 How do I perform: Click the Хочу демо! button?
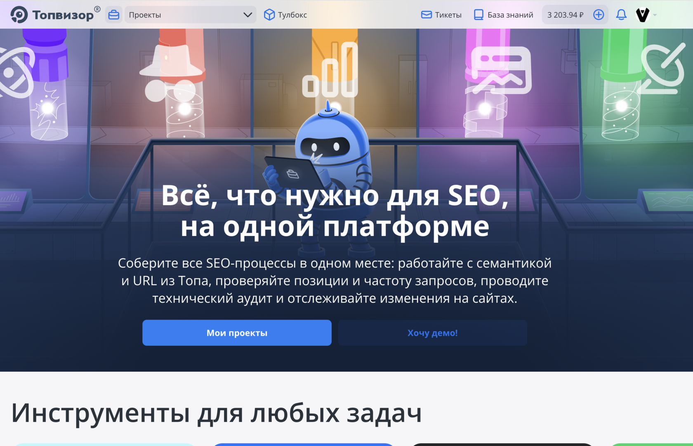click(433, 333)
